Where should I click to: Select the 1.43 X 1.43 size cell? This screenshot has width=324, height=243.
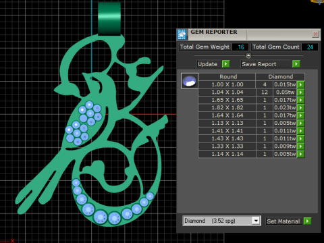coord(227,138)
